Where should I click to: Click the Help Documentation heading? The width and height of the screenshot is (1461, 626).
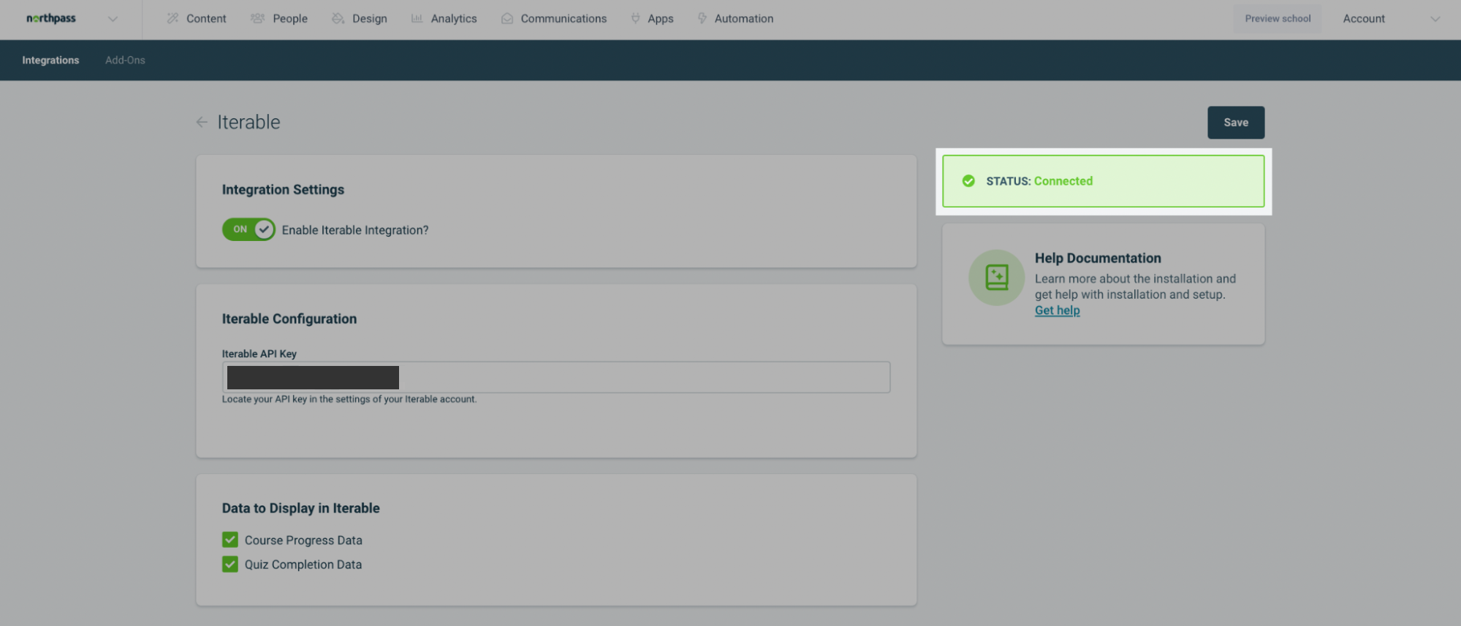(1098, 258)
